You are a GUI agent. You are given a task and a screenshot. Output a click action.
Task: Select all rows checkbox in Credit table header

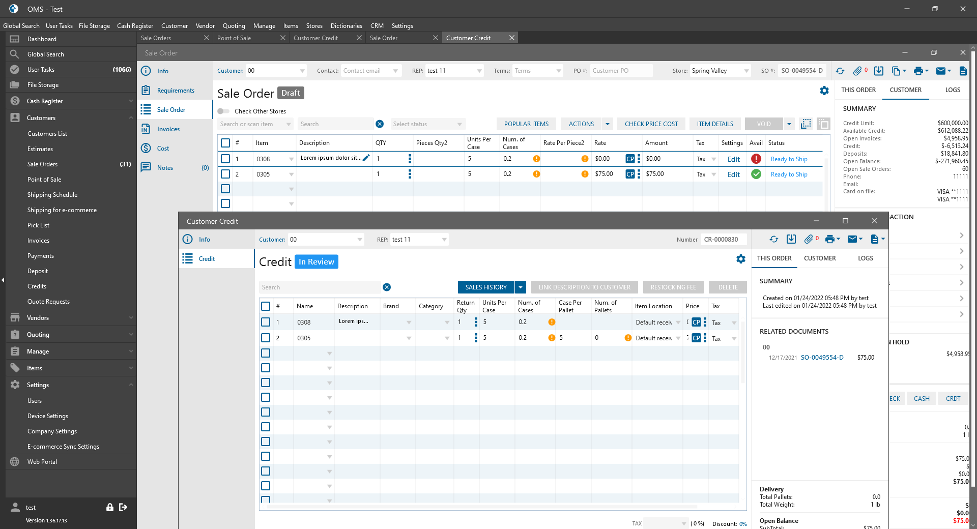266,306
